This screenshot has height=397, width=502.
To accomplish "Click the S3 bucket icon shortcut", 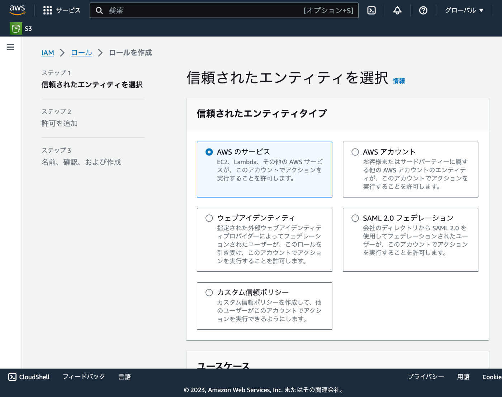I will click(16, 29).
